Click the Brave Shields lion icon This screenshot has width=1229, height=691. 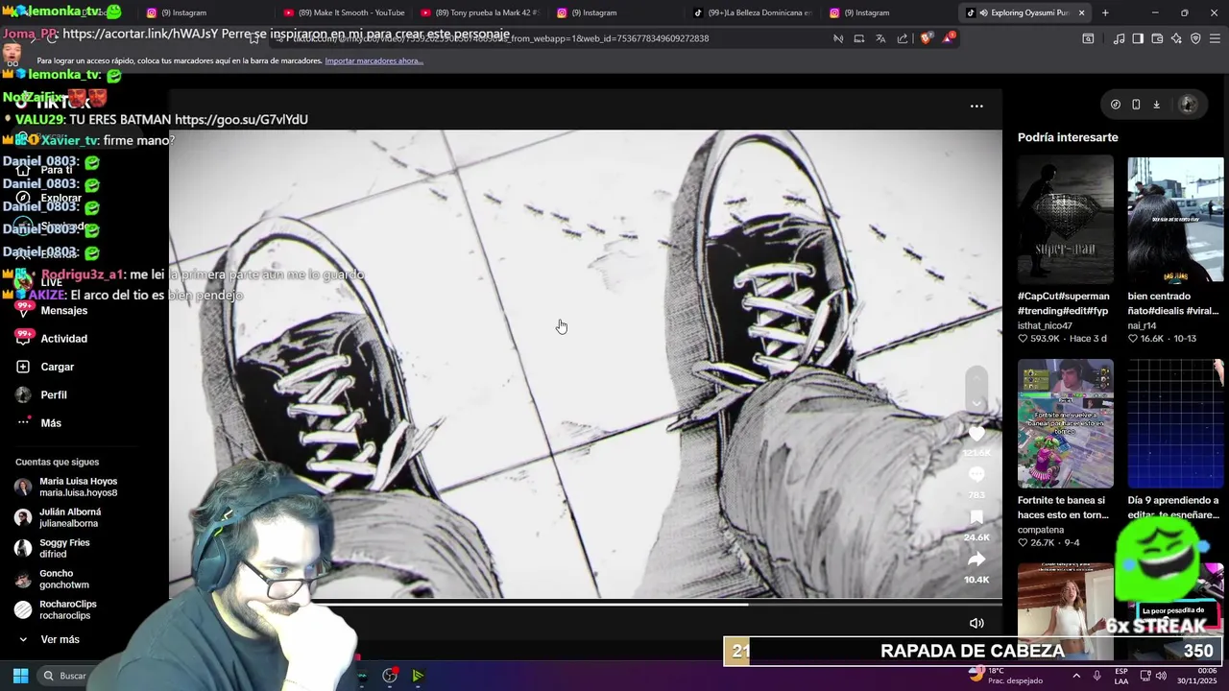(x=926, y=38)
